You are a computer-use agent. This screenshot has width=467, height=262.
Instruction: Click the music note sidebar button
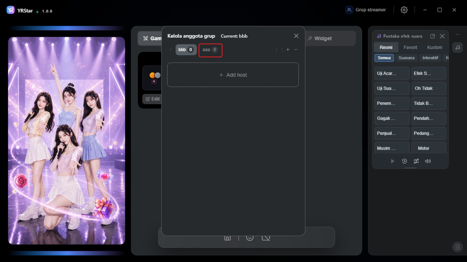(x=458, y=47)
